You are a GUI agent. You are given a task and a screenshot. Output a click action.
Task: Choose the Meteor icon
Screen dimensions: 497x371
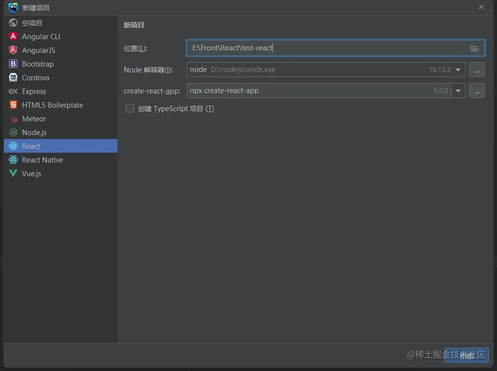point(14,119)
